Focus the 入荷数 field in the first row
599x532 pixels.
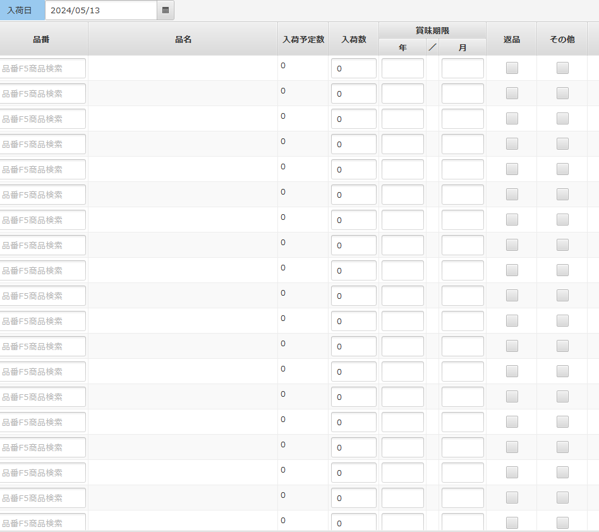(354, 68)
